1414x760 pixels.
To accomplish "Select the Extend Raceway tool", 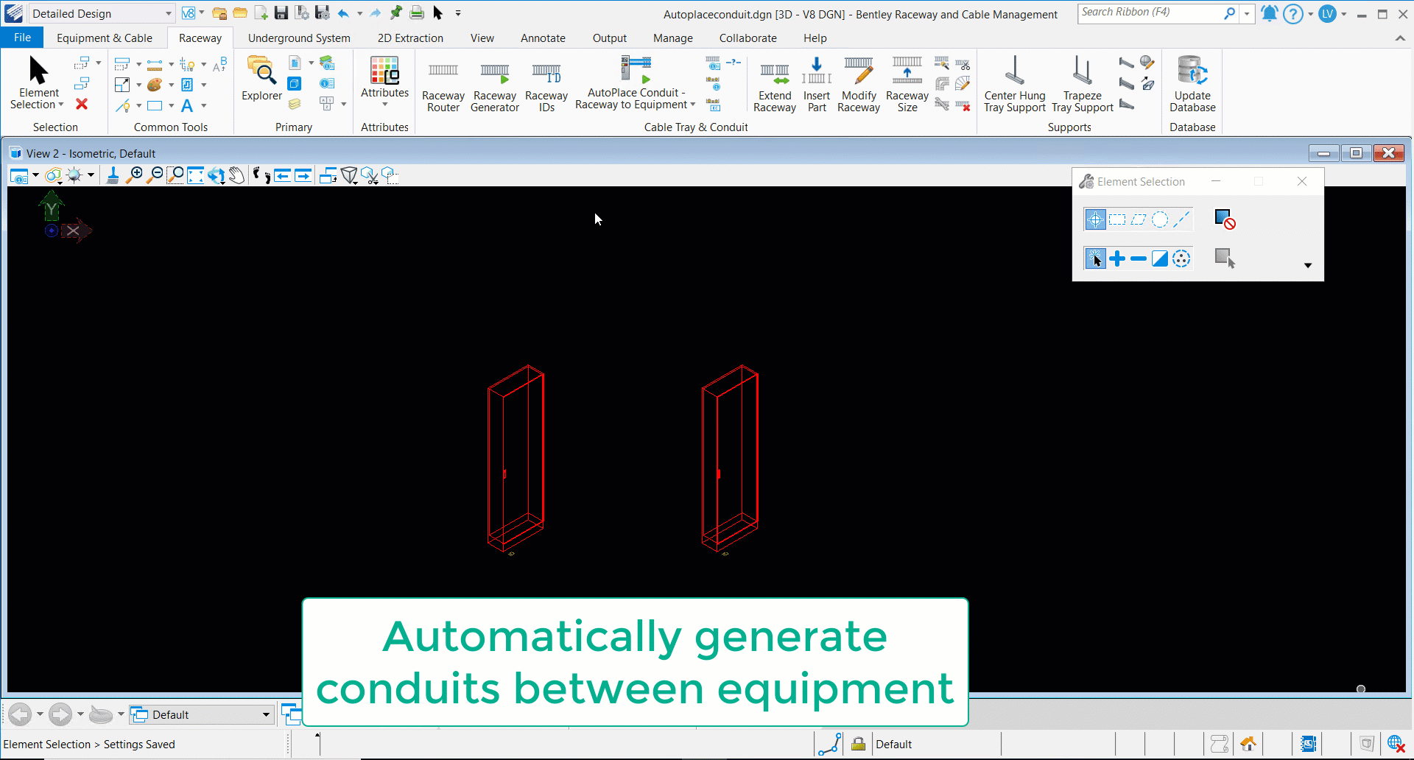I will point(774,87).
